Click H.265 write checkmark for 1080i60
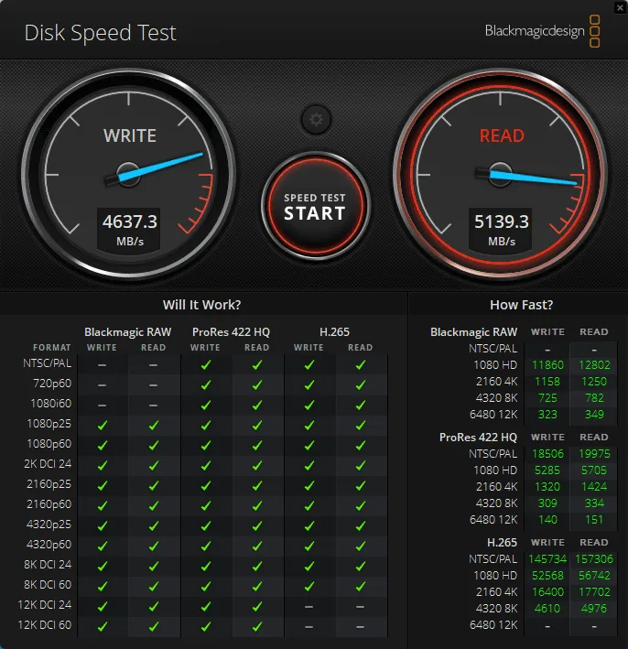 click(x=309, y=406)
